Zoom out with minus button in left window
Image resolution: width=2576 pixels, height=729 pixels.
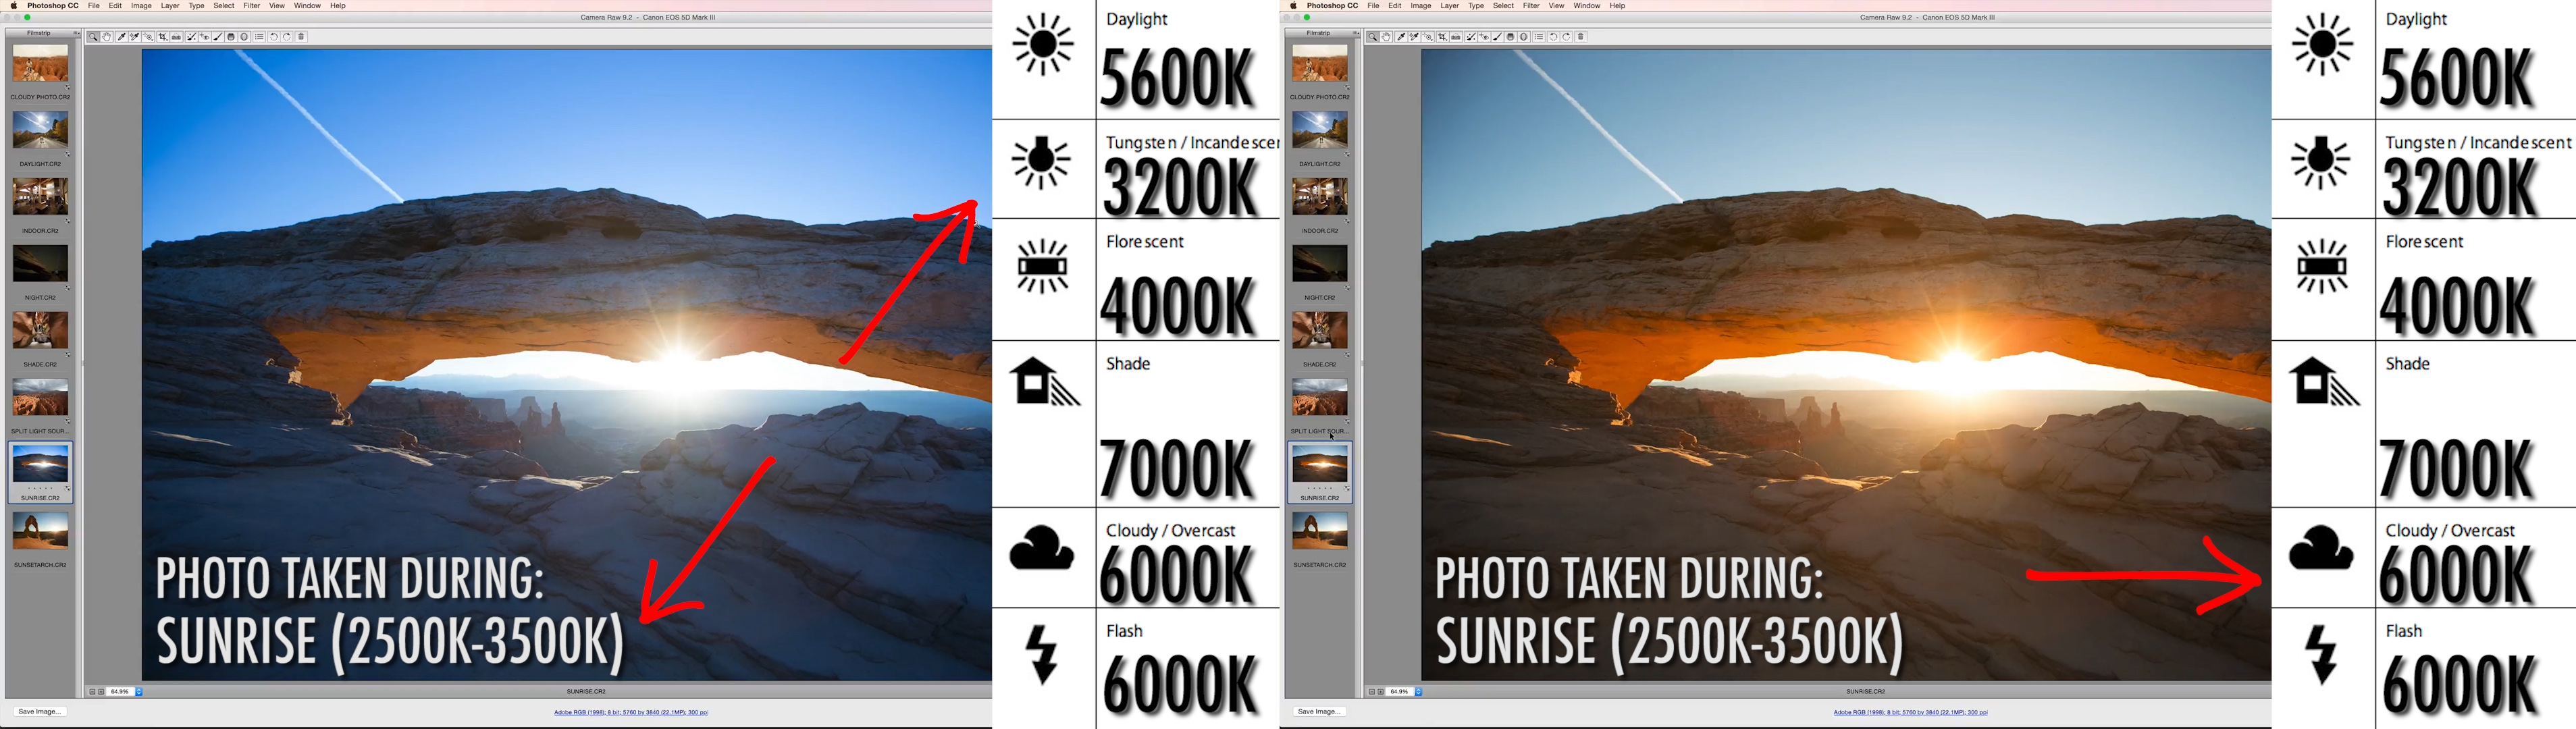point(92,691)
